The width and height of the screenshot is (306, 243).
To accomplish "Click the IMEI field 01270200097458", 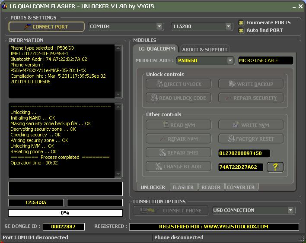I will tap(244, 153).
